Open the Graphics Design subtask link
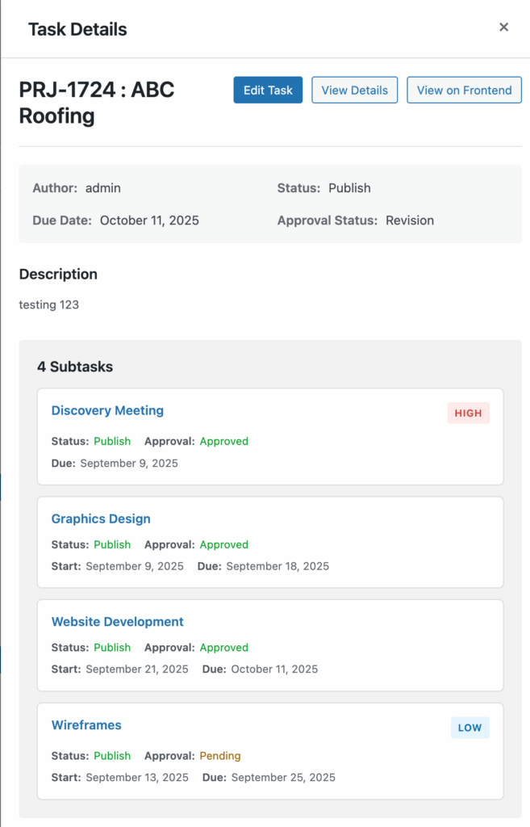Image resolution: width=530 pixels, height=827 pixels. tap(101, 518)
